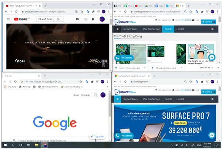The width and height of the screenshot is (222, 150).
Task: Reload the thu-thuat-su-dung page
Action: (x=125, y=11)
